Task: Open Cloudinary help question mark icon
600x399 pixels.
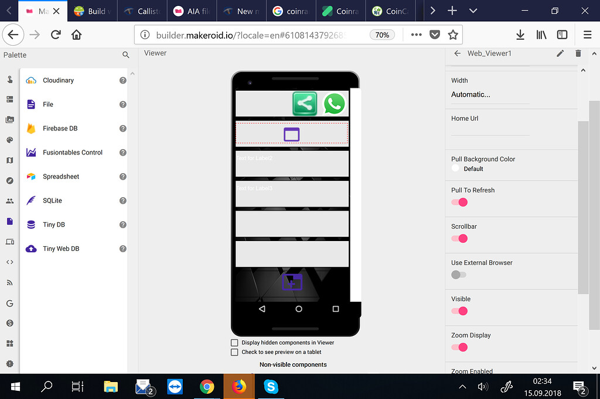Action: [123, 80]
